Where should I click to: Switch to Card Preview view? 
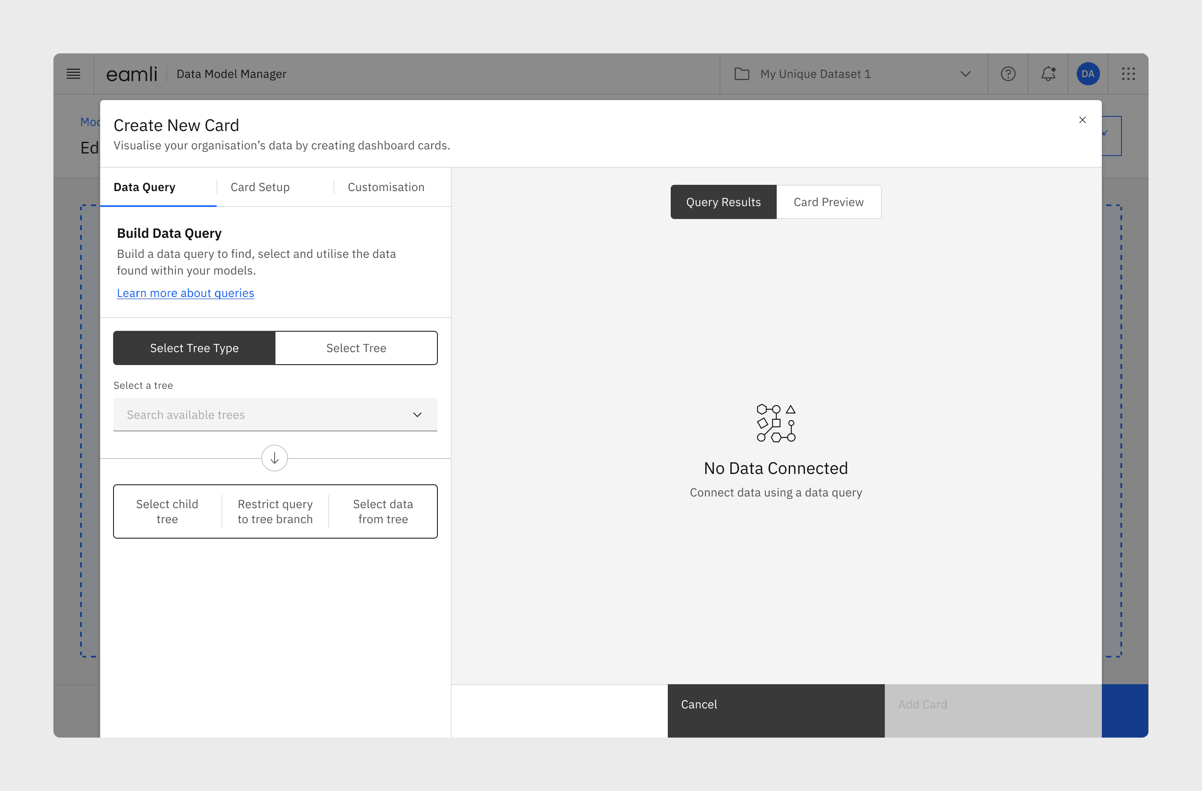pyautogui.click(x=828, y=202)
